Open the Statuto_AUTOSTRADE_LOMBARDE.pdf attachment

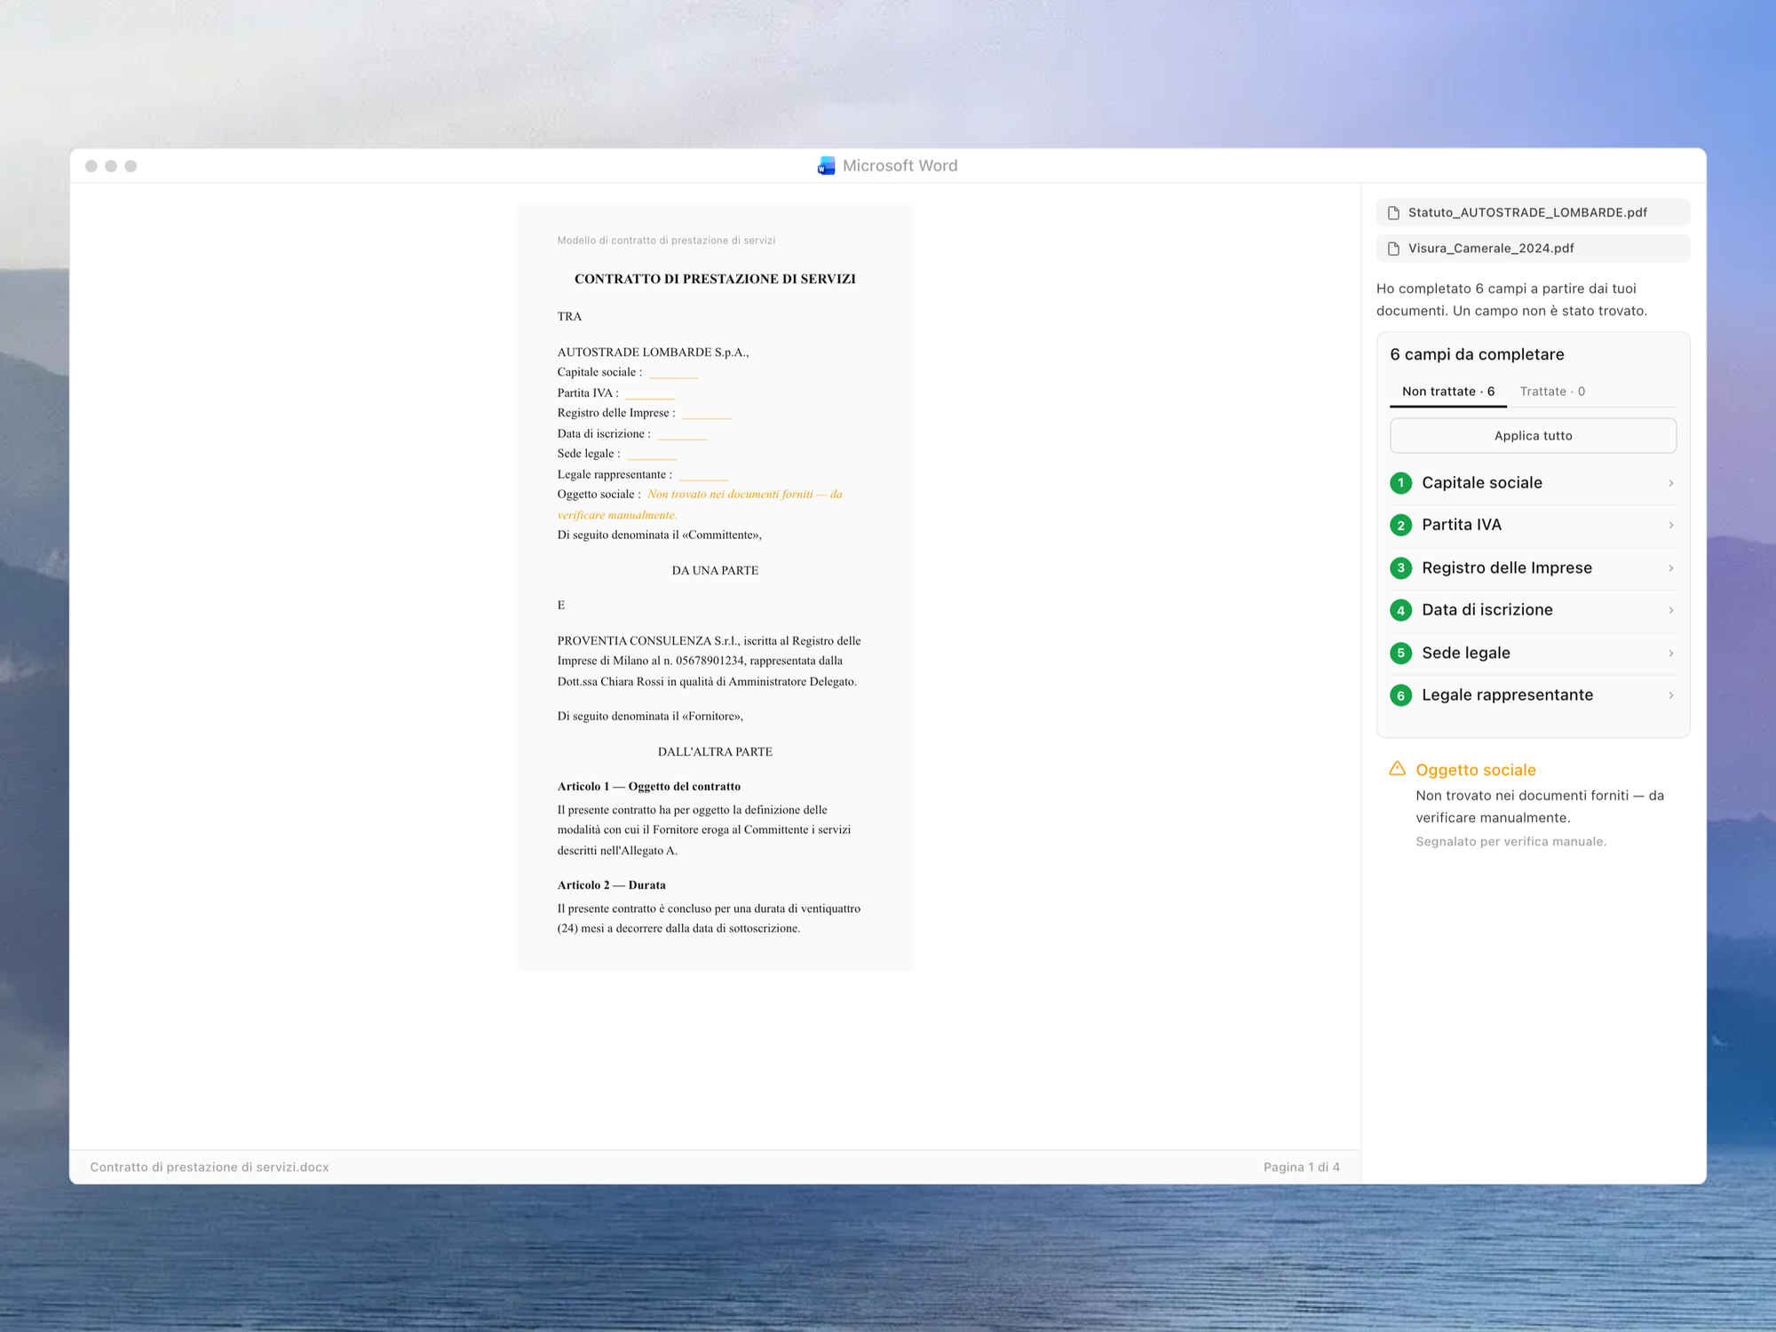pyautogui.click(x=1533, y=213)
